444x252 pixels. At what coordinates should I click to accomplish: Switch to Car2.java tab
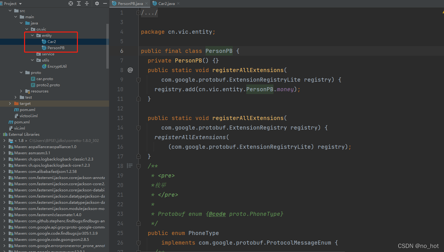pos(167,4)
